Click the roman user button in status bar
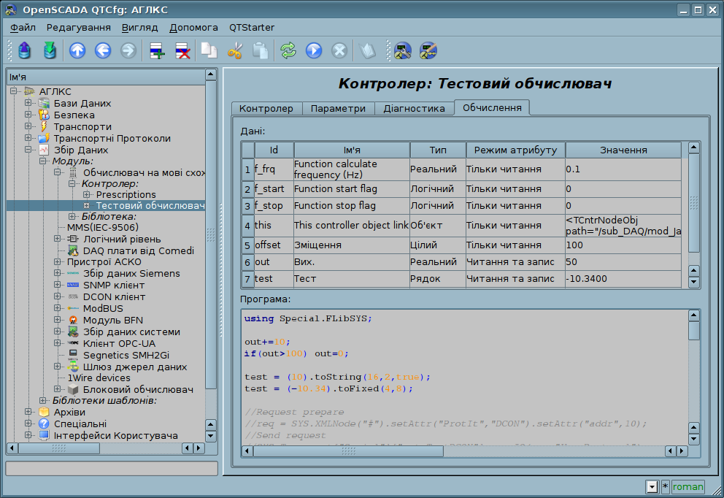This screenshot has width=724, height=498. [688, 486]
